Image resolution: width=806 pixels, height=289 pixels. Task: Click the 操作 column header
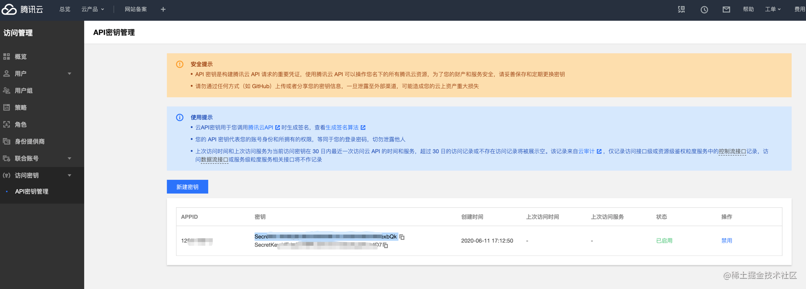pos(727,217)
